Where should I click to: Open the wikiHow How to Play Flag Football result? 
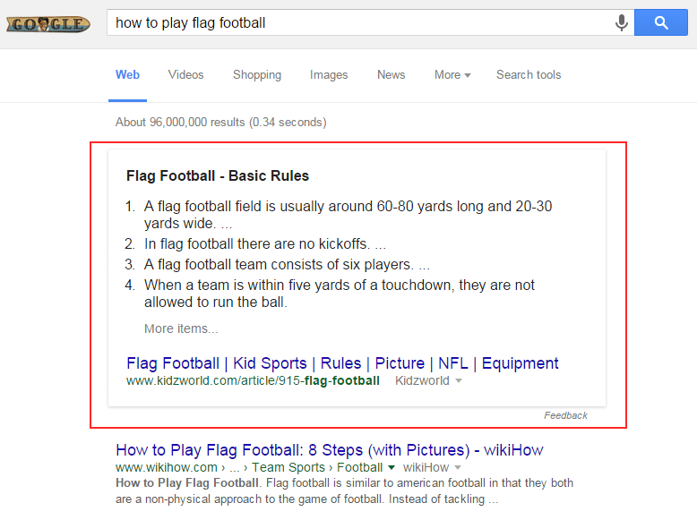(x=330, y=450)
